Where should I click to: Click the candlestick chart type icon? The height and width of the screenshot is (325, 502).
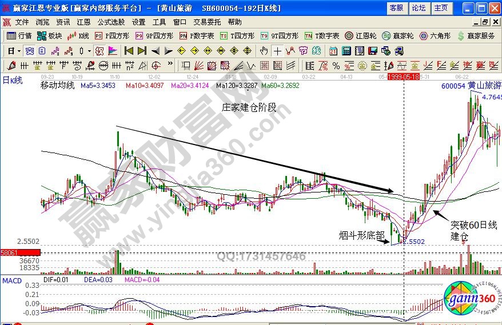[82, 51]
